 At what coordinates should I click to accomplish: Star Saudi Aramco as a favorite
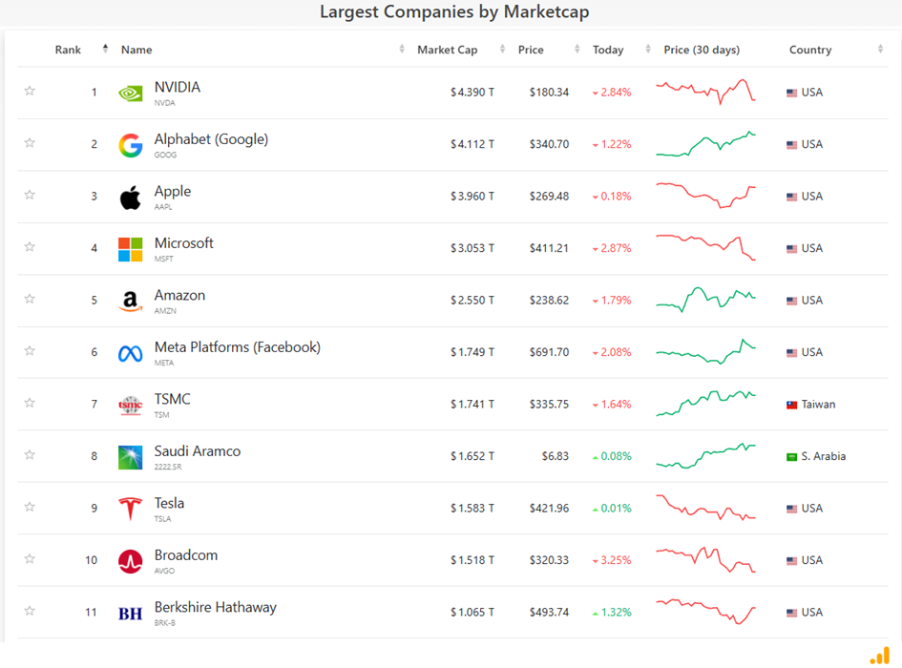[30, 455]
